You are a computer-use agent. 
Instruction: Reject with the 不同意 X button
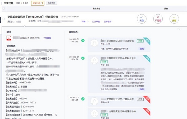pos(158,19)
